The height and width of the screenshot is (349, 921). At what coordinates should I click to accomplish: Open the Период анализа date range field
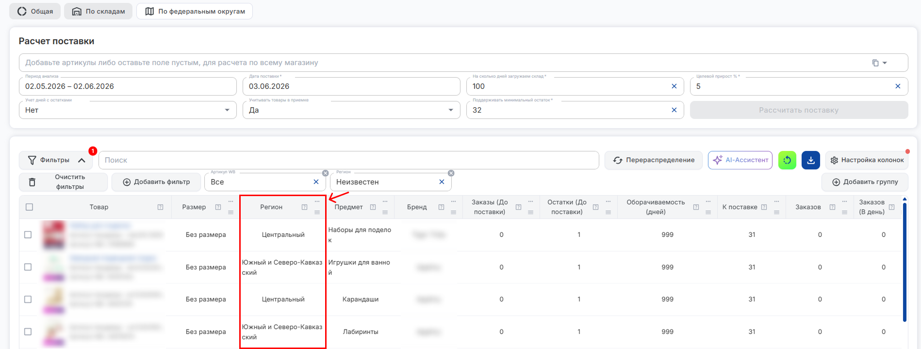point(128,86)
